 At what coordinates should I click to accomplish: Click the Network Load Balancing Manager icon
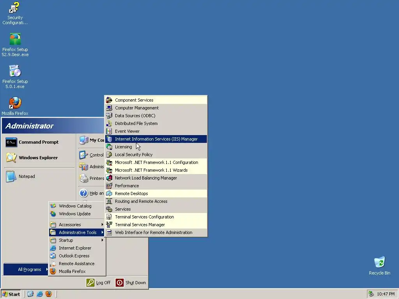click(109, 178)
